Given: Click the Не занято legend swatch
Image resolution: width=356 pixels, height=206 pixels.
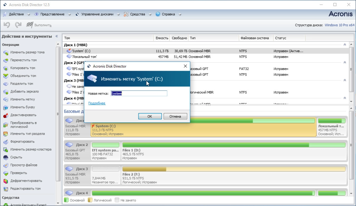Looking at the screenshot, I should (117, 200).
